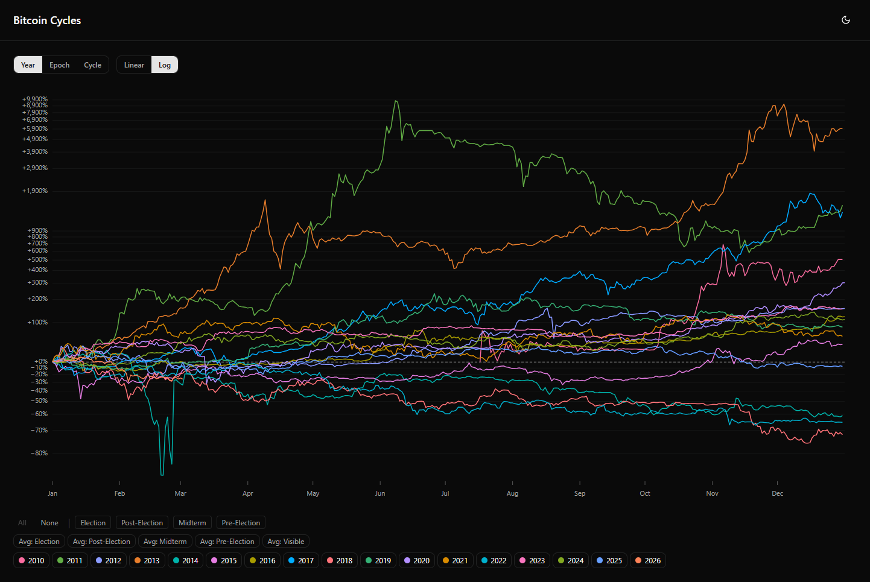Toggle the Avg: Post-Election line
This screenshot has height=582, width=870.
click(101, 542)
